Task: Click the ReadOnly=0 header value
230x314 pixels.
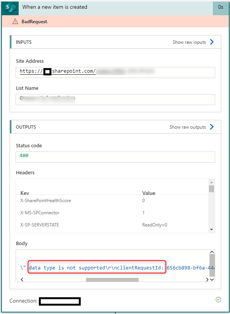Action: point(155,225)
